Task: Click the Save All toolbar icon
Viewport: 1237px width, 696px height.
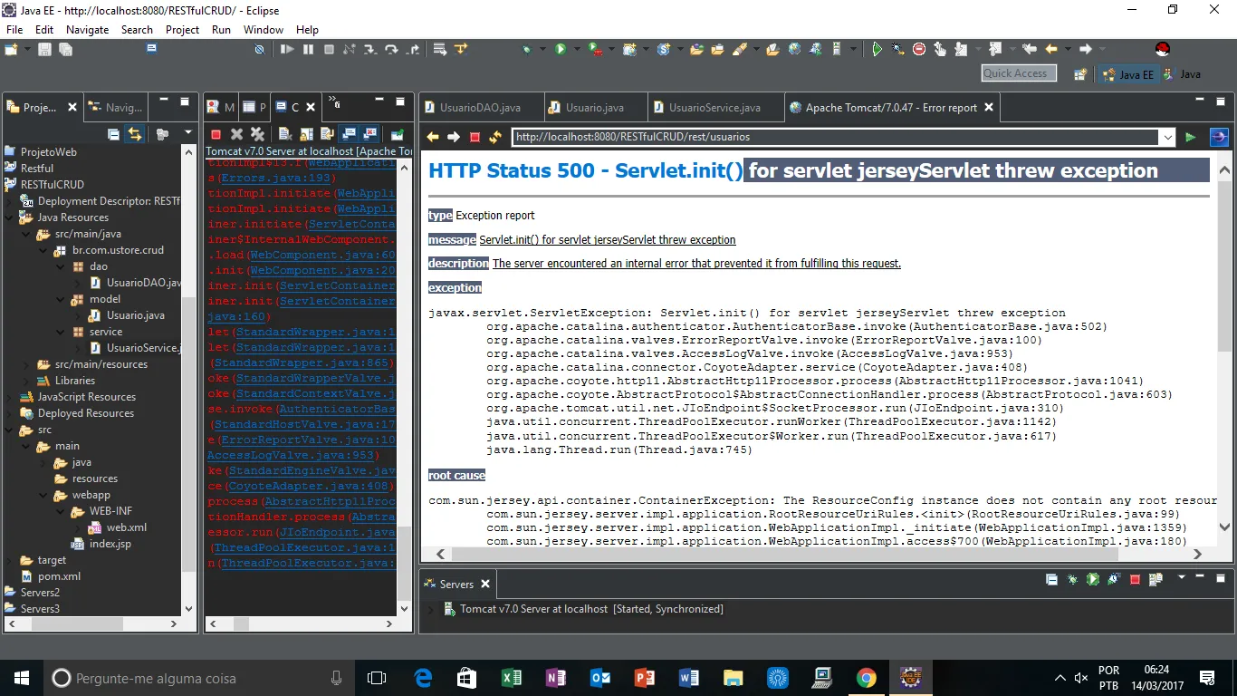Action: point(64,50)
